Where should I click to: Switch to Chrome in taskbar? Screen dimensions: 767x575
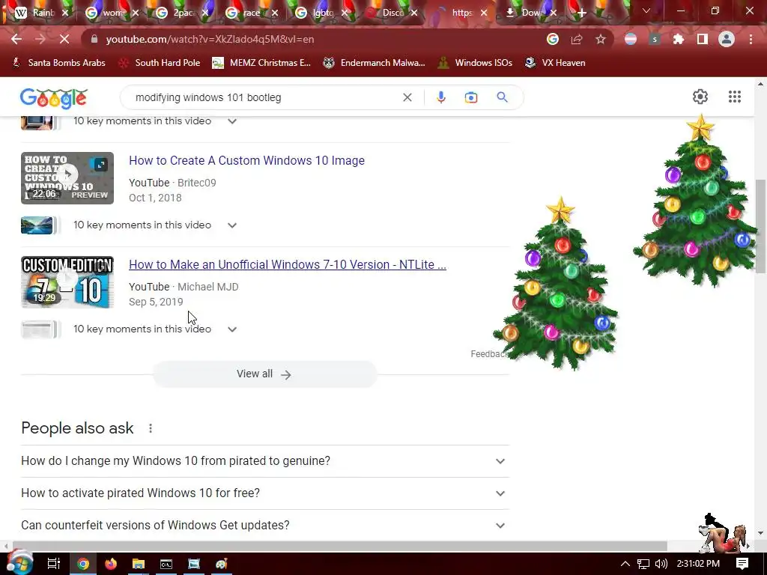point(83,564)
